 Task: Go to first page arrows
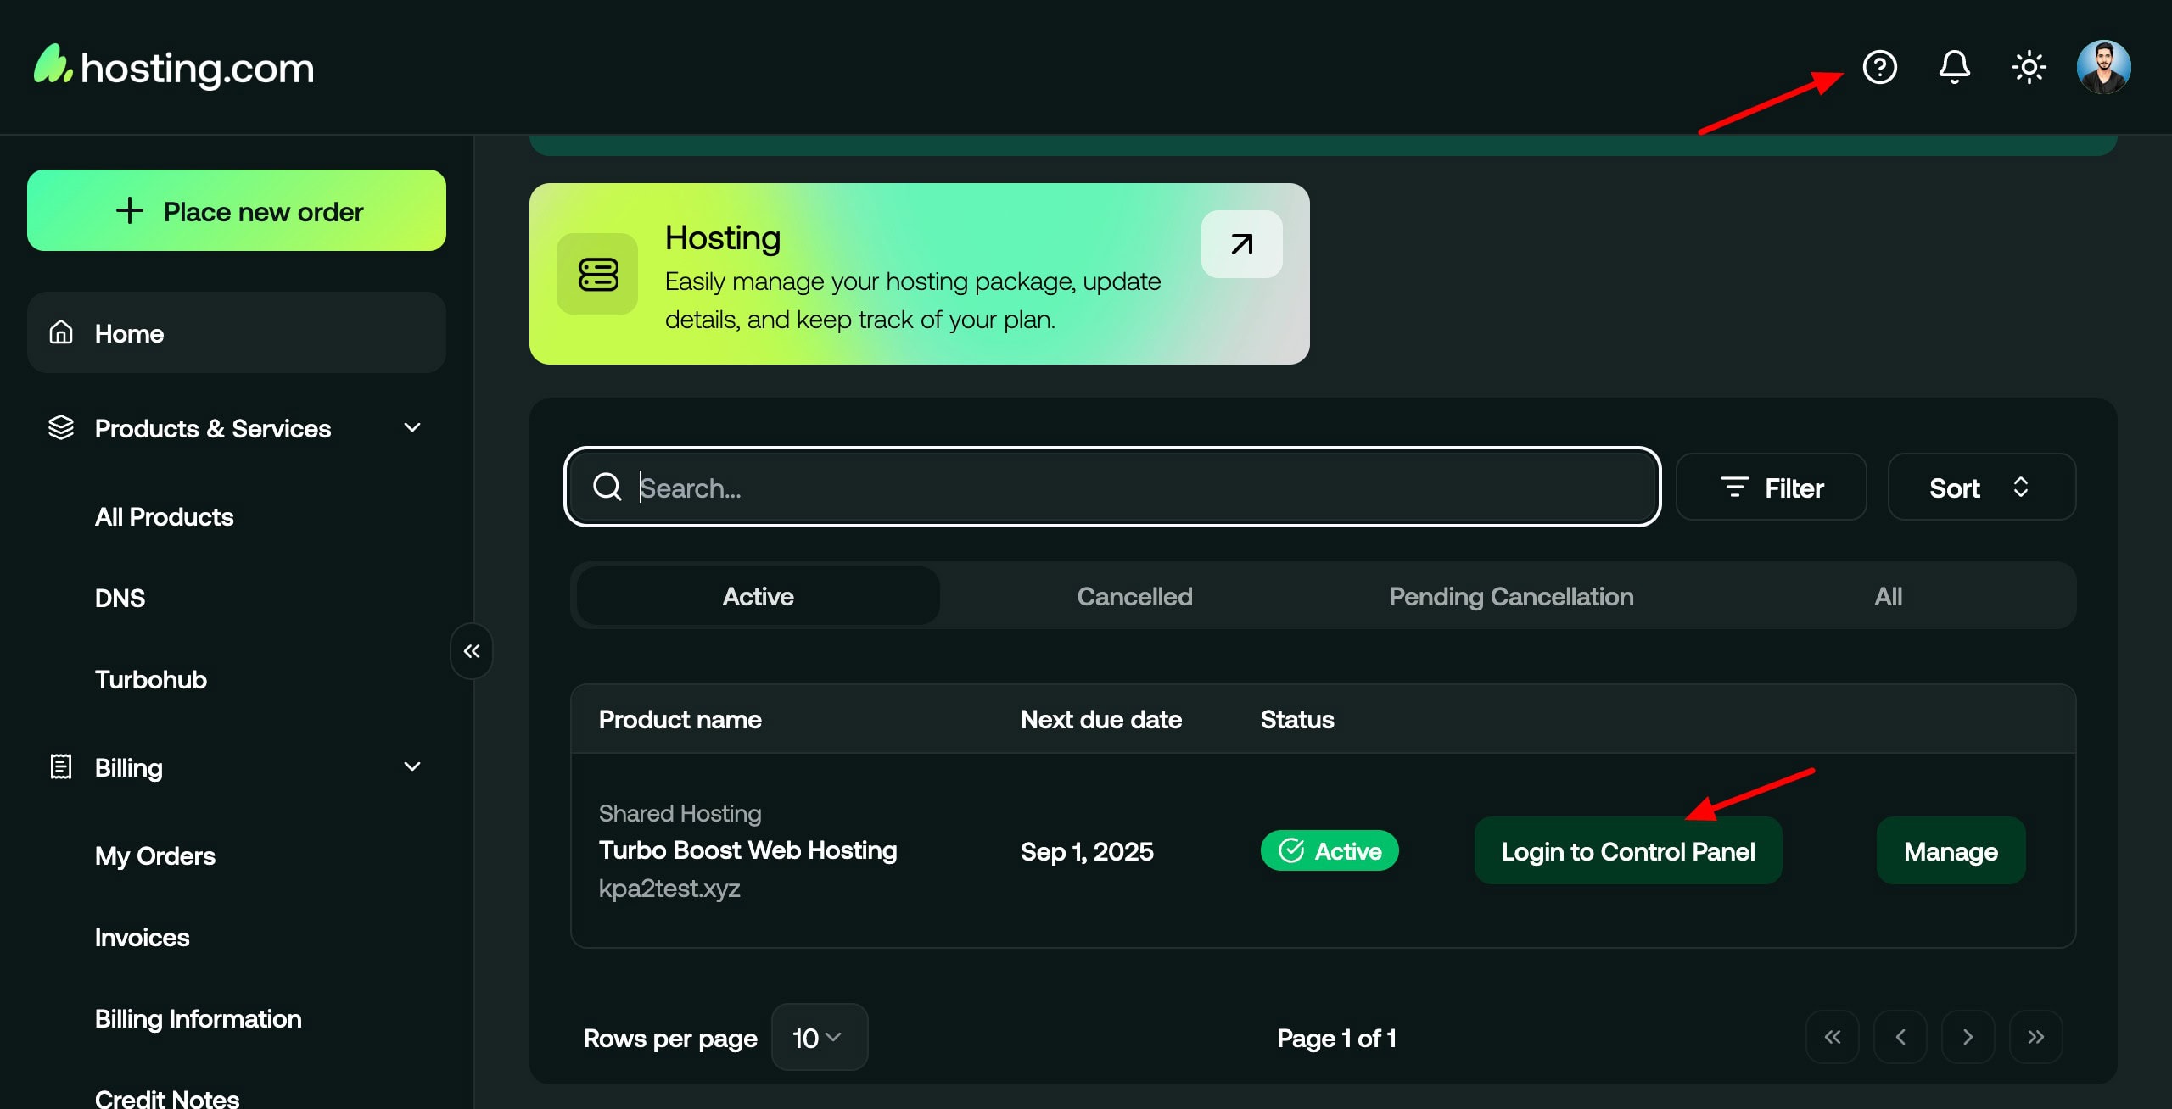pos(1833,1037)
